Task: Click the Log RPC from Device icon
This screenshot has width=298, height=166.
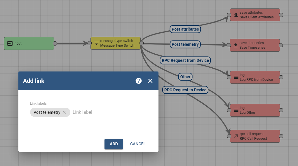Action: pyautogui.click(x=236, y=77)
